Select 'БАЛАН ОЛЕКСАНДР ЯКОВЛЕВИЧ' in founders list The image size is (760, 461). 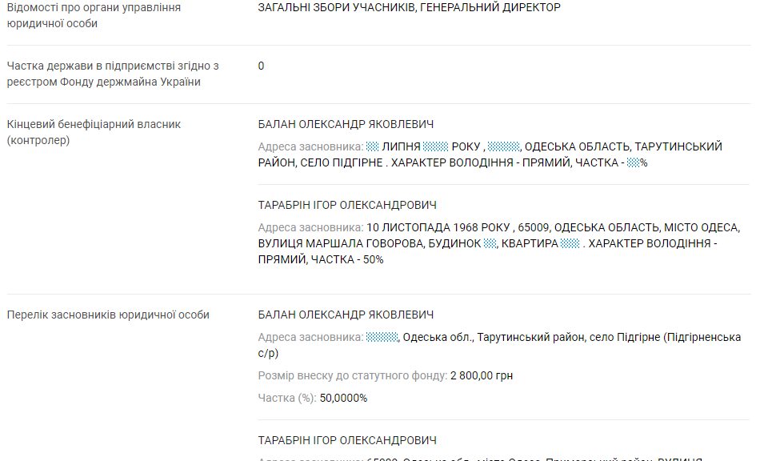[x=346, y=315]
